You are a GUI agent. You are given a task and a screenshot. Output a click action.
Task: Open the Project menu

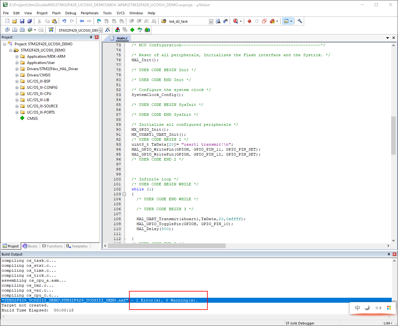pyautogui.click(x=42, y=13)
